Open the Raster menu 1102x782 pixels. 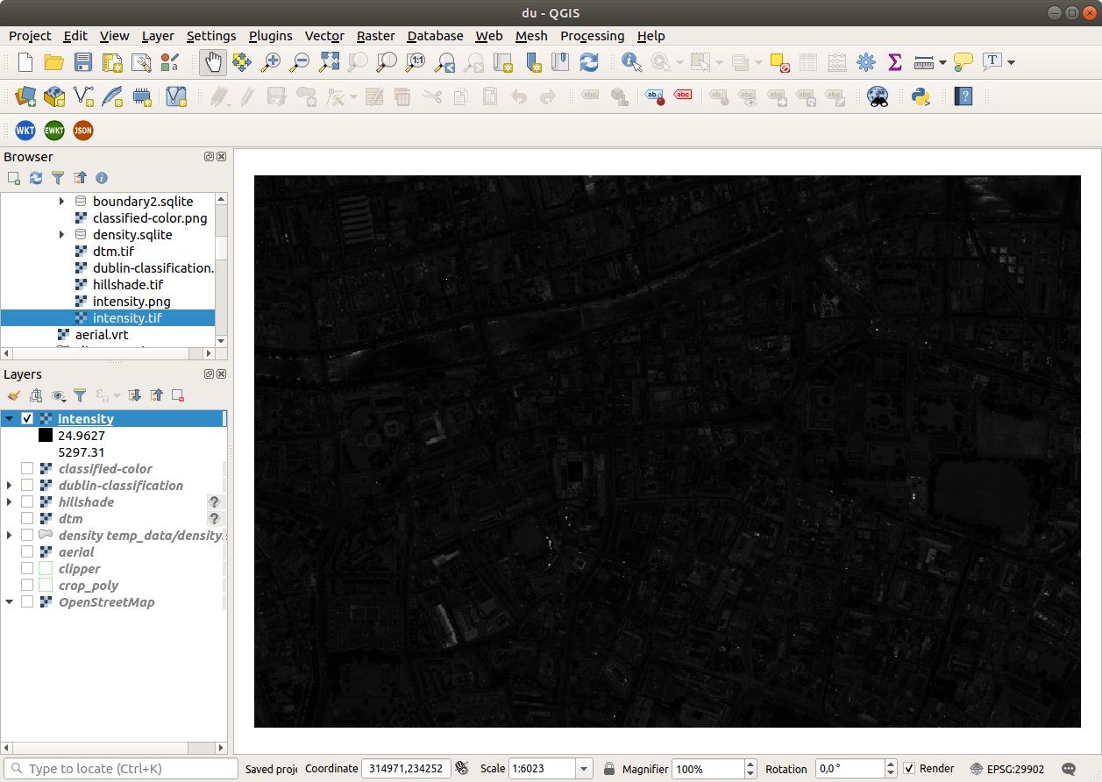point(375,36)
